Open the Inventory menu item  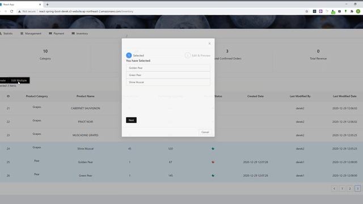pyautogui.click(x=80, y=33)
